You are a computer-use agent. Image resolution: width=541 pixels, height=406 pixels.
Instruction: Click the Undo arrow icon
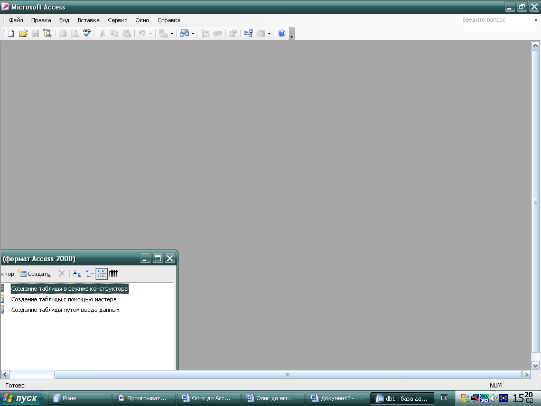(x=142, y=33)
